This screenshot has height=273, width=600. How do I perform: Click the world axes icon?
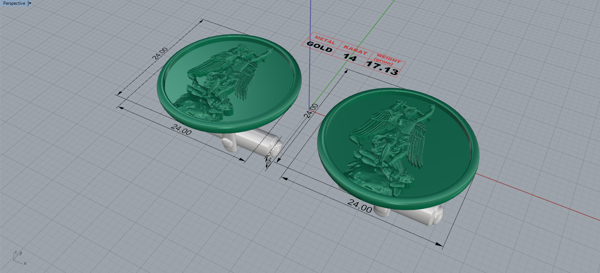click(19, 257)
